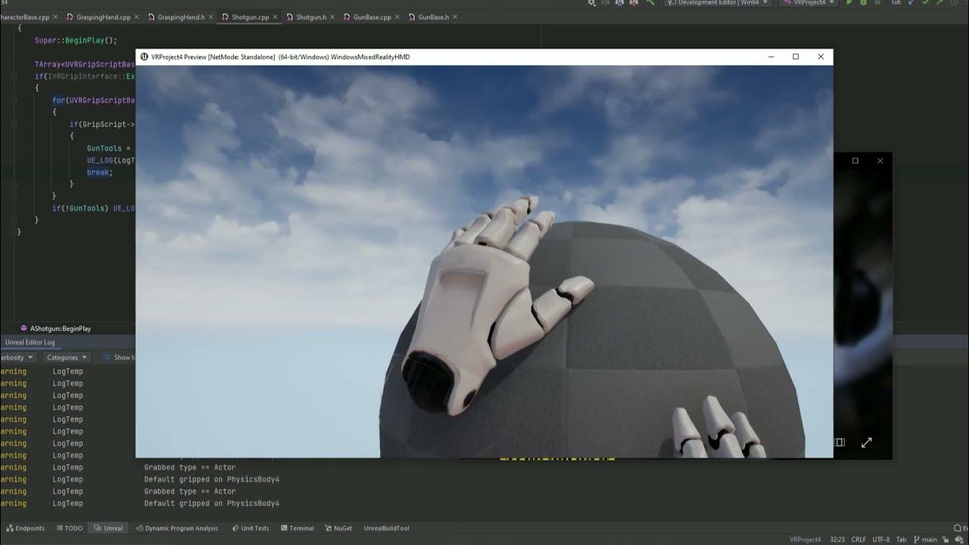Open the NuGet tool window

tap(338, 528)
